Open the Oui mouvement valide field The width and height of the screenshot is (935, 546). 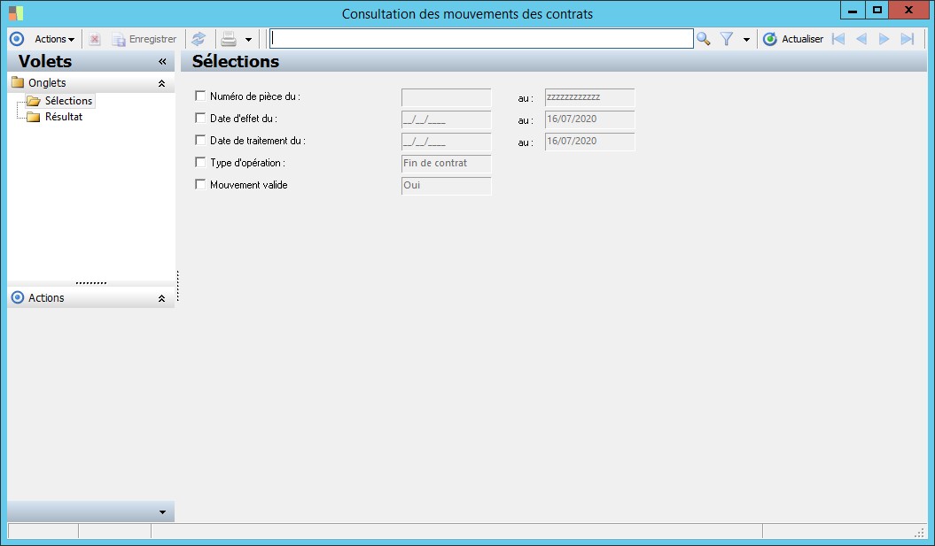447,186
